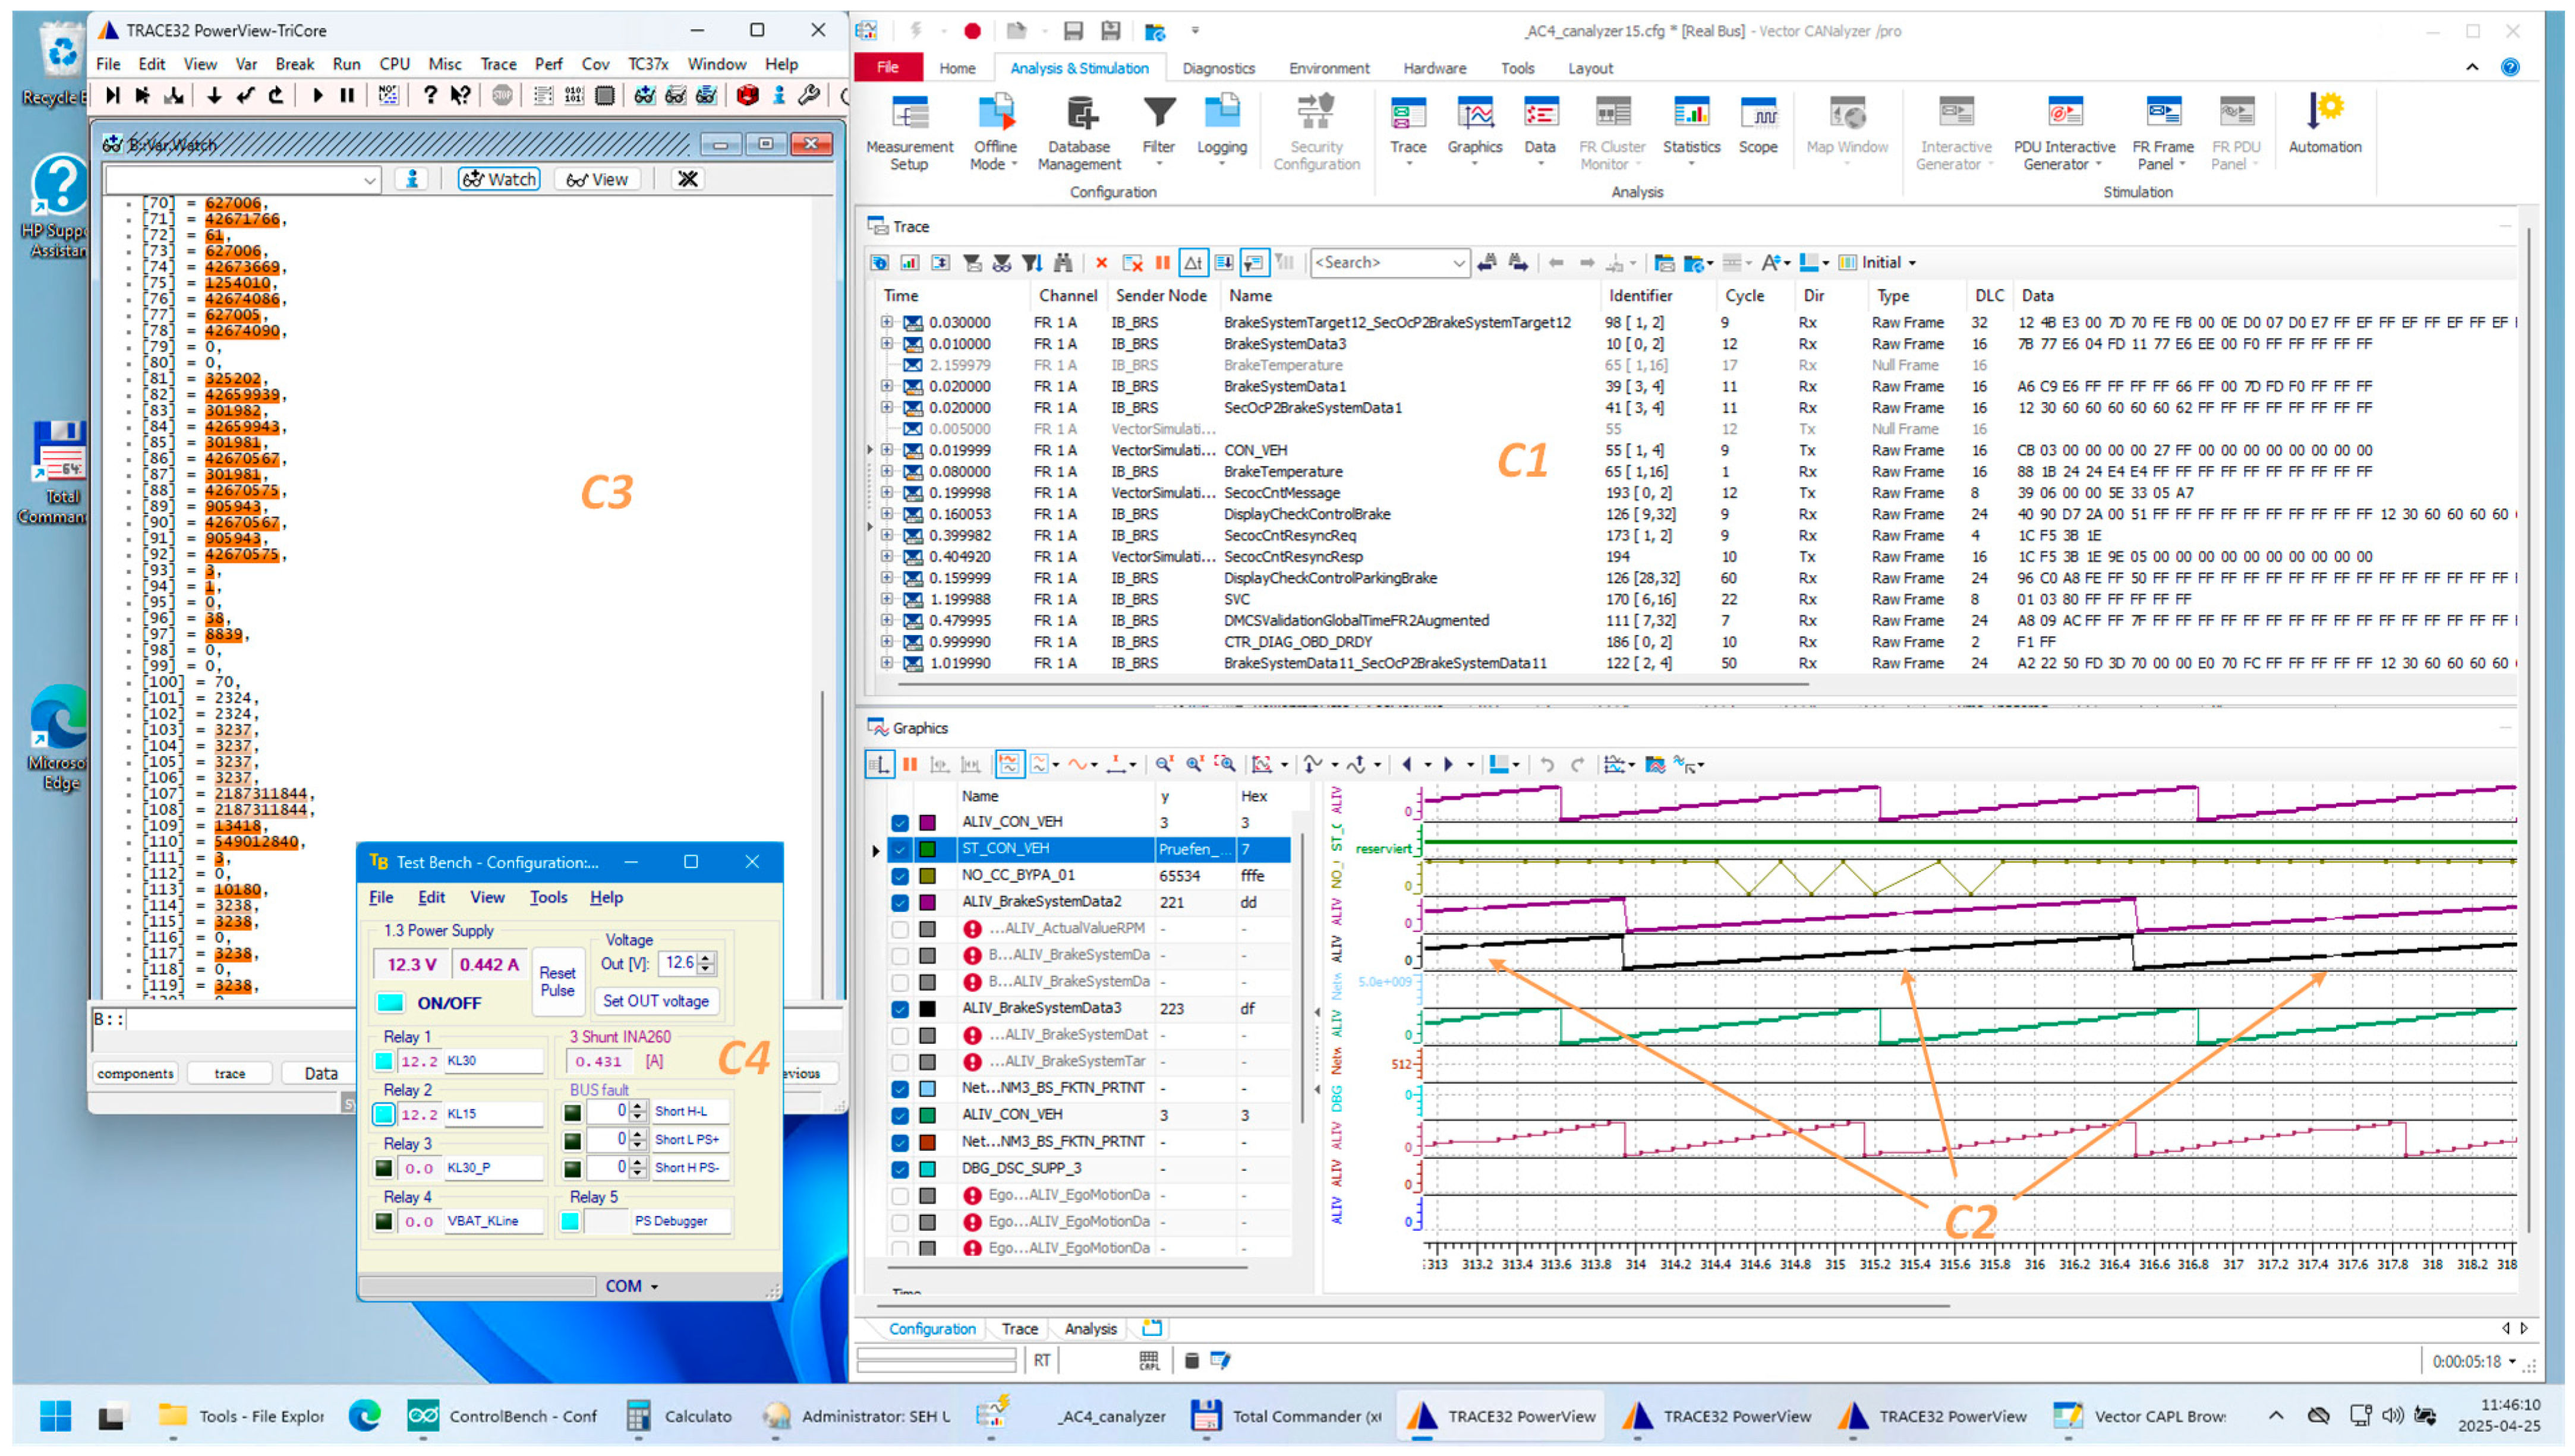Click the undo arrow in Graphics toolbar

click(1546, 765)
